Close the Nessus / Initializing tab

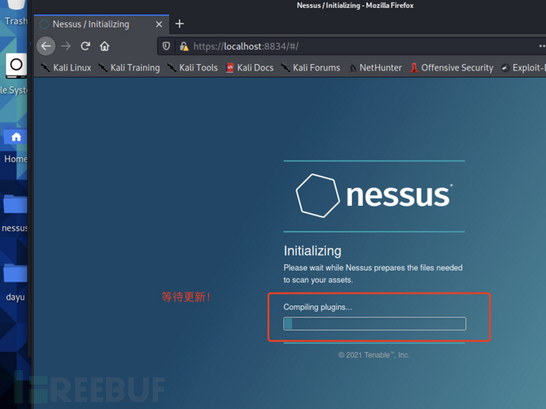(x=159, y=24)
